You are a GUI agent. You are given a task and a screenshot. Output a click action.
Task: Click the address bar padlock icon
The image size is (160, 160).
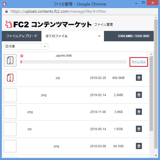click(7, 12)
